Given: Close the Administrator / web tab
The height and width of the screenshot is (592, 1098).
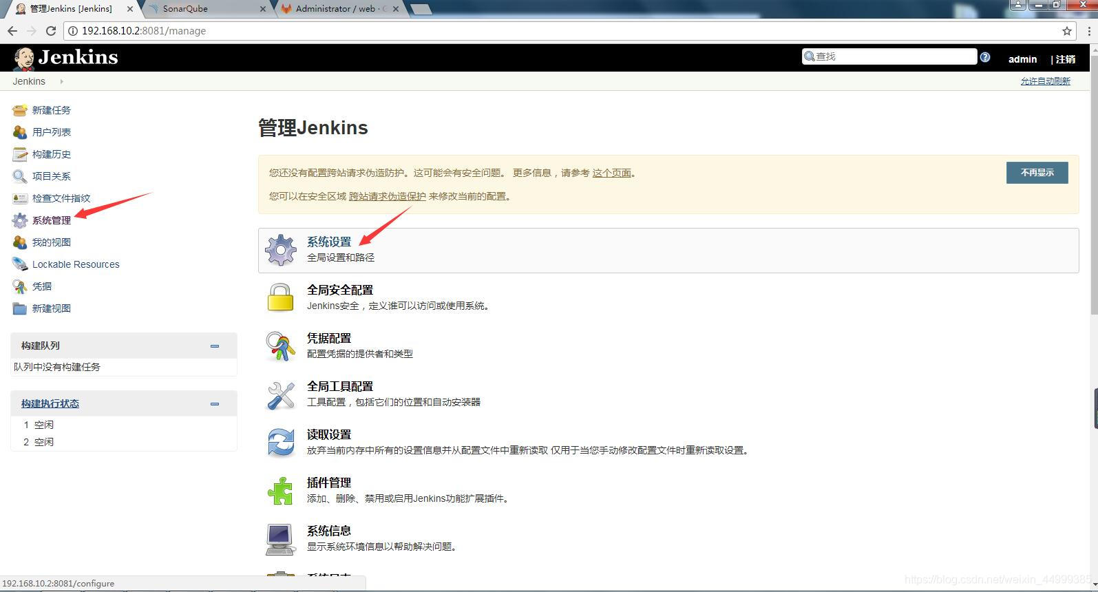Looking at the screenshot, I should 395,9.
